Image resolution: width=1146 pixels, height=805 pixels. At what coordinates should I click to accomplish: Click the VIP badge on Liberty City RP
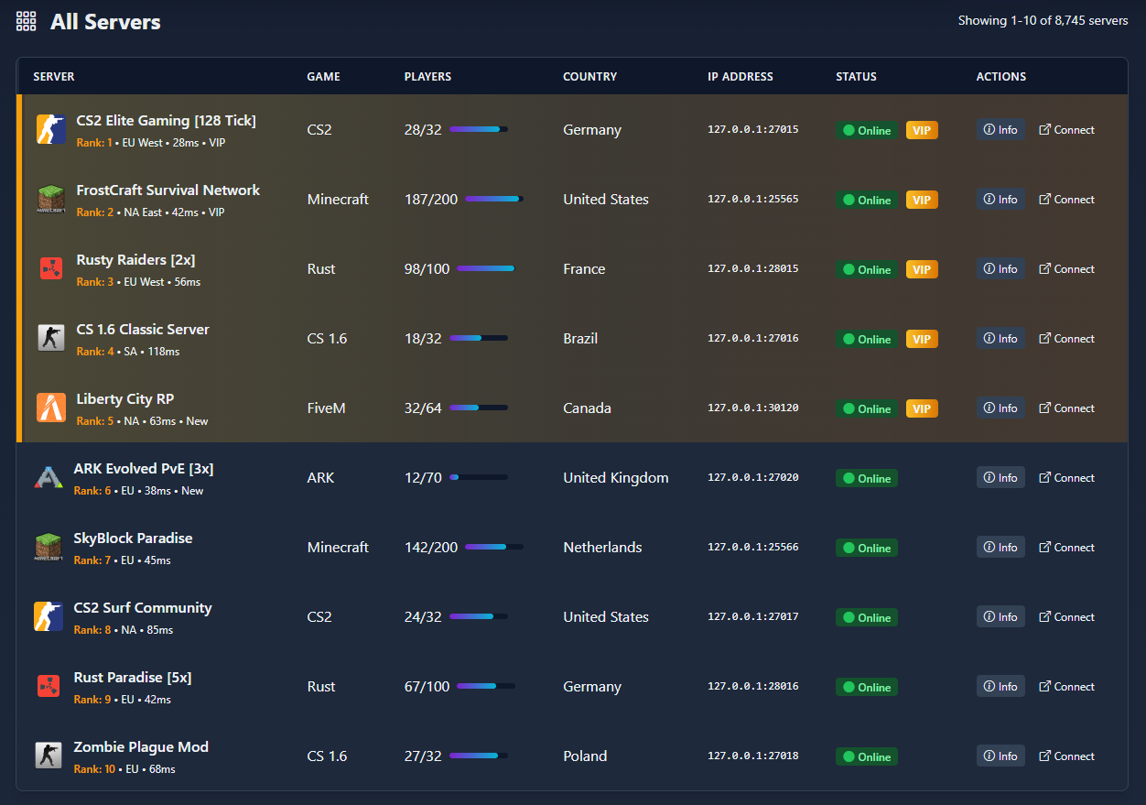point(922,408)
